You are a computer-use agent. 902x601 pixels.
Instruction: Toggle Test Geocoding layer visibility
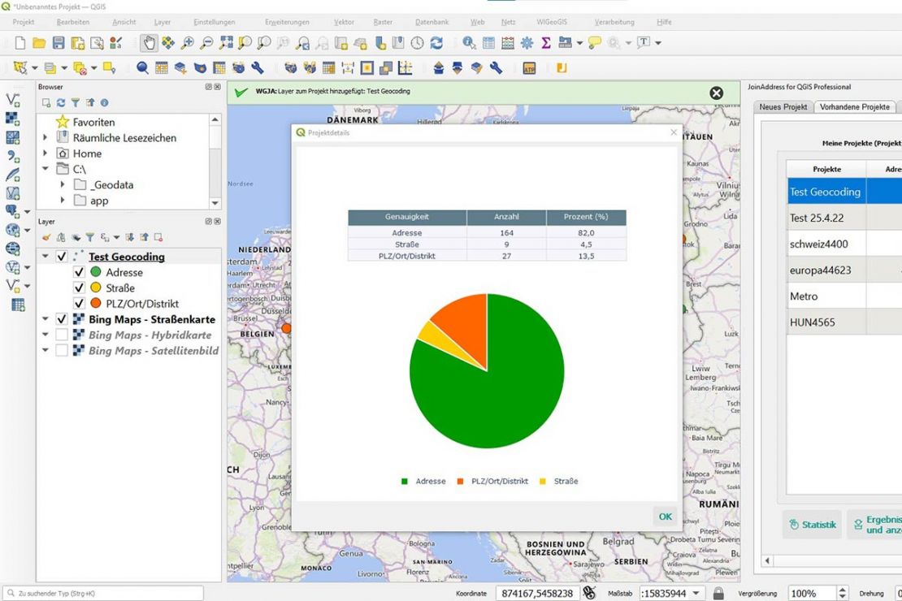(x=62, y=257)
